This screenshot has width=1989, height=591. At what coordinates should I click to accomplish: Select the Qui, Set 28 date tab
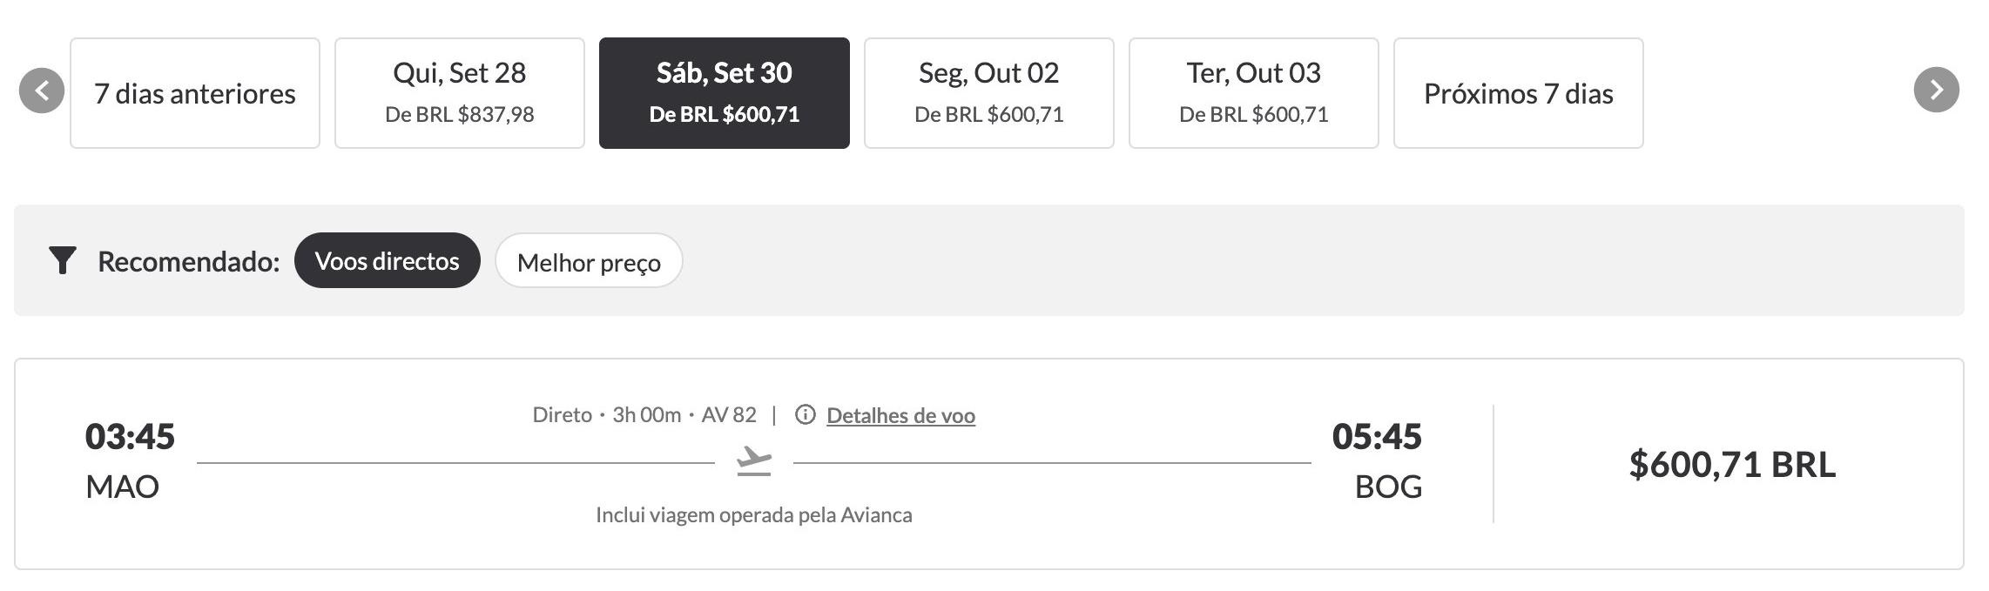pos(460,93)
